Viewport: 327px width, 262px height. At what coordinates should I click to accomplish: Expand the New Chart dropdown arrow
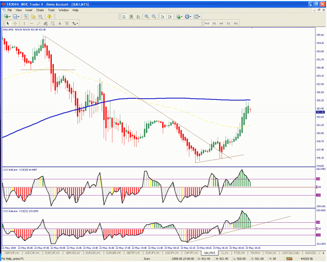pos(10,17)
